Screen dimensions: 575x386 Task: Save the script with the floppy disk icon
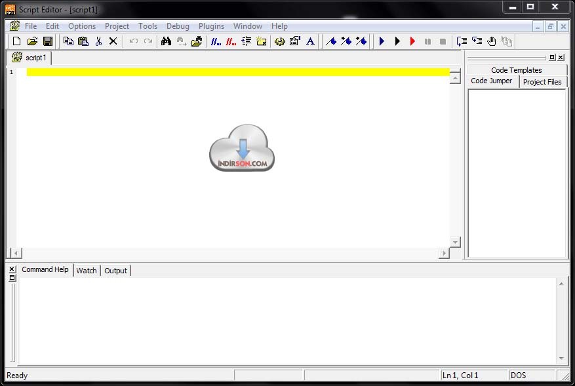[48, 41]
